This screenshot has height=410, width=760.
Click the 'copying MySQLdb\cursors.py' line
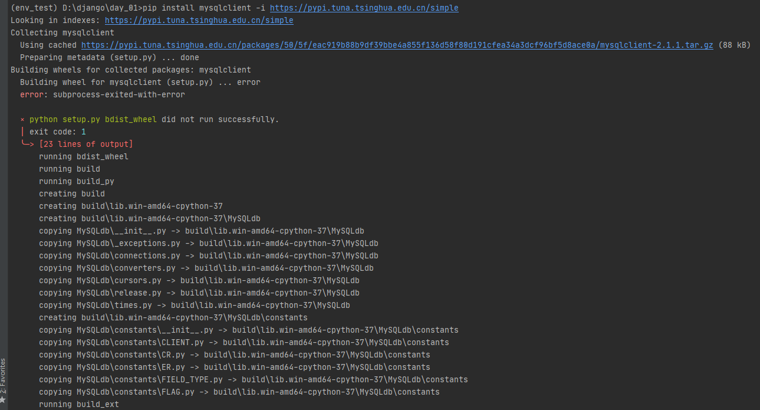click(199, 280)
